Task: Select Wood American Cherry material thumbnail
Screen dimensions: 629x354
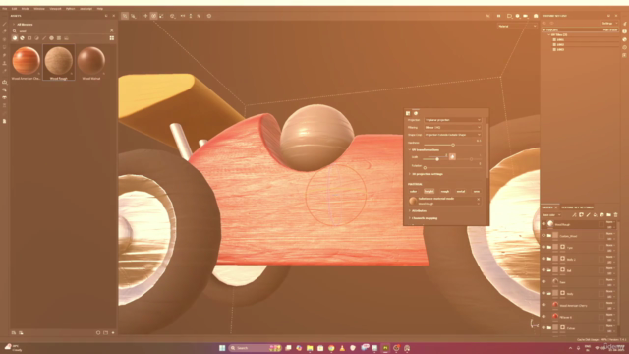Action: point(27,63)
